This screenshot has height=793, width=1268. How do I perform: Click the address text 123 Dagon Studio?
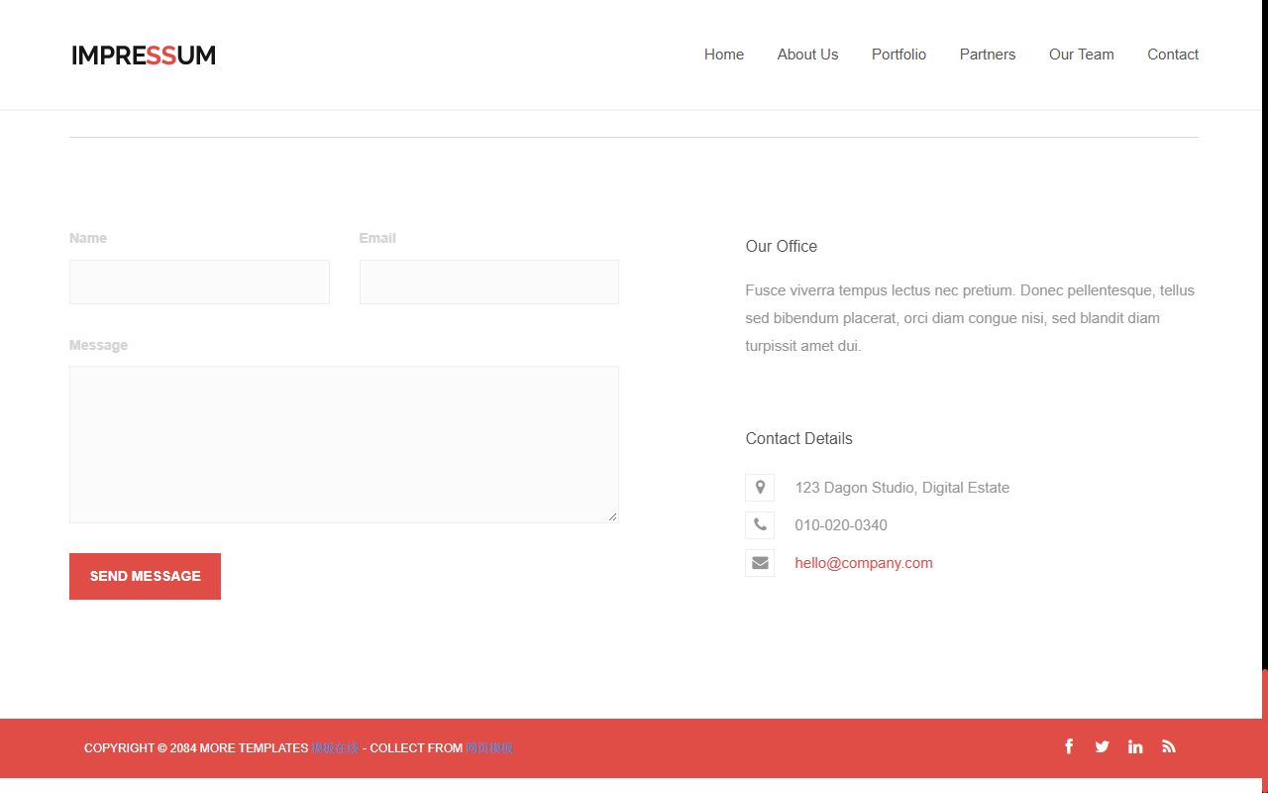902,488
